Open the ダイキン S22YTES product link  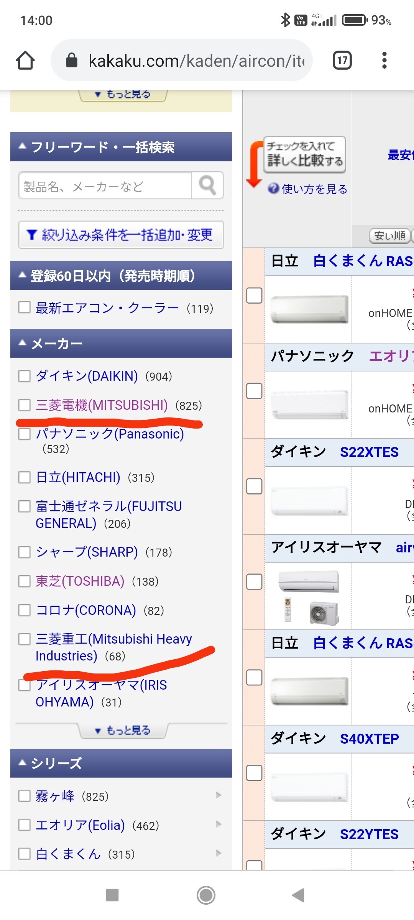(x=369, y=834)
